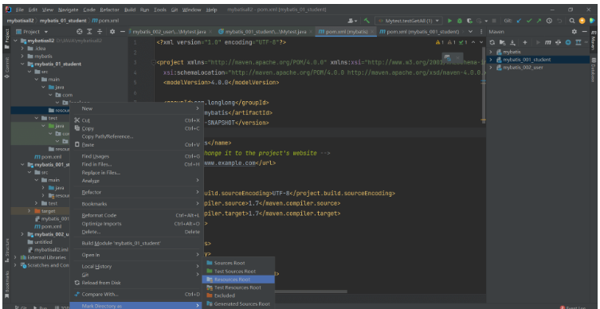The height and width of the screenshot is (309, 600).
Task: Load Maven changes floating icon in editor
Action: 447,58
